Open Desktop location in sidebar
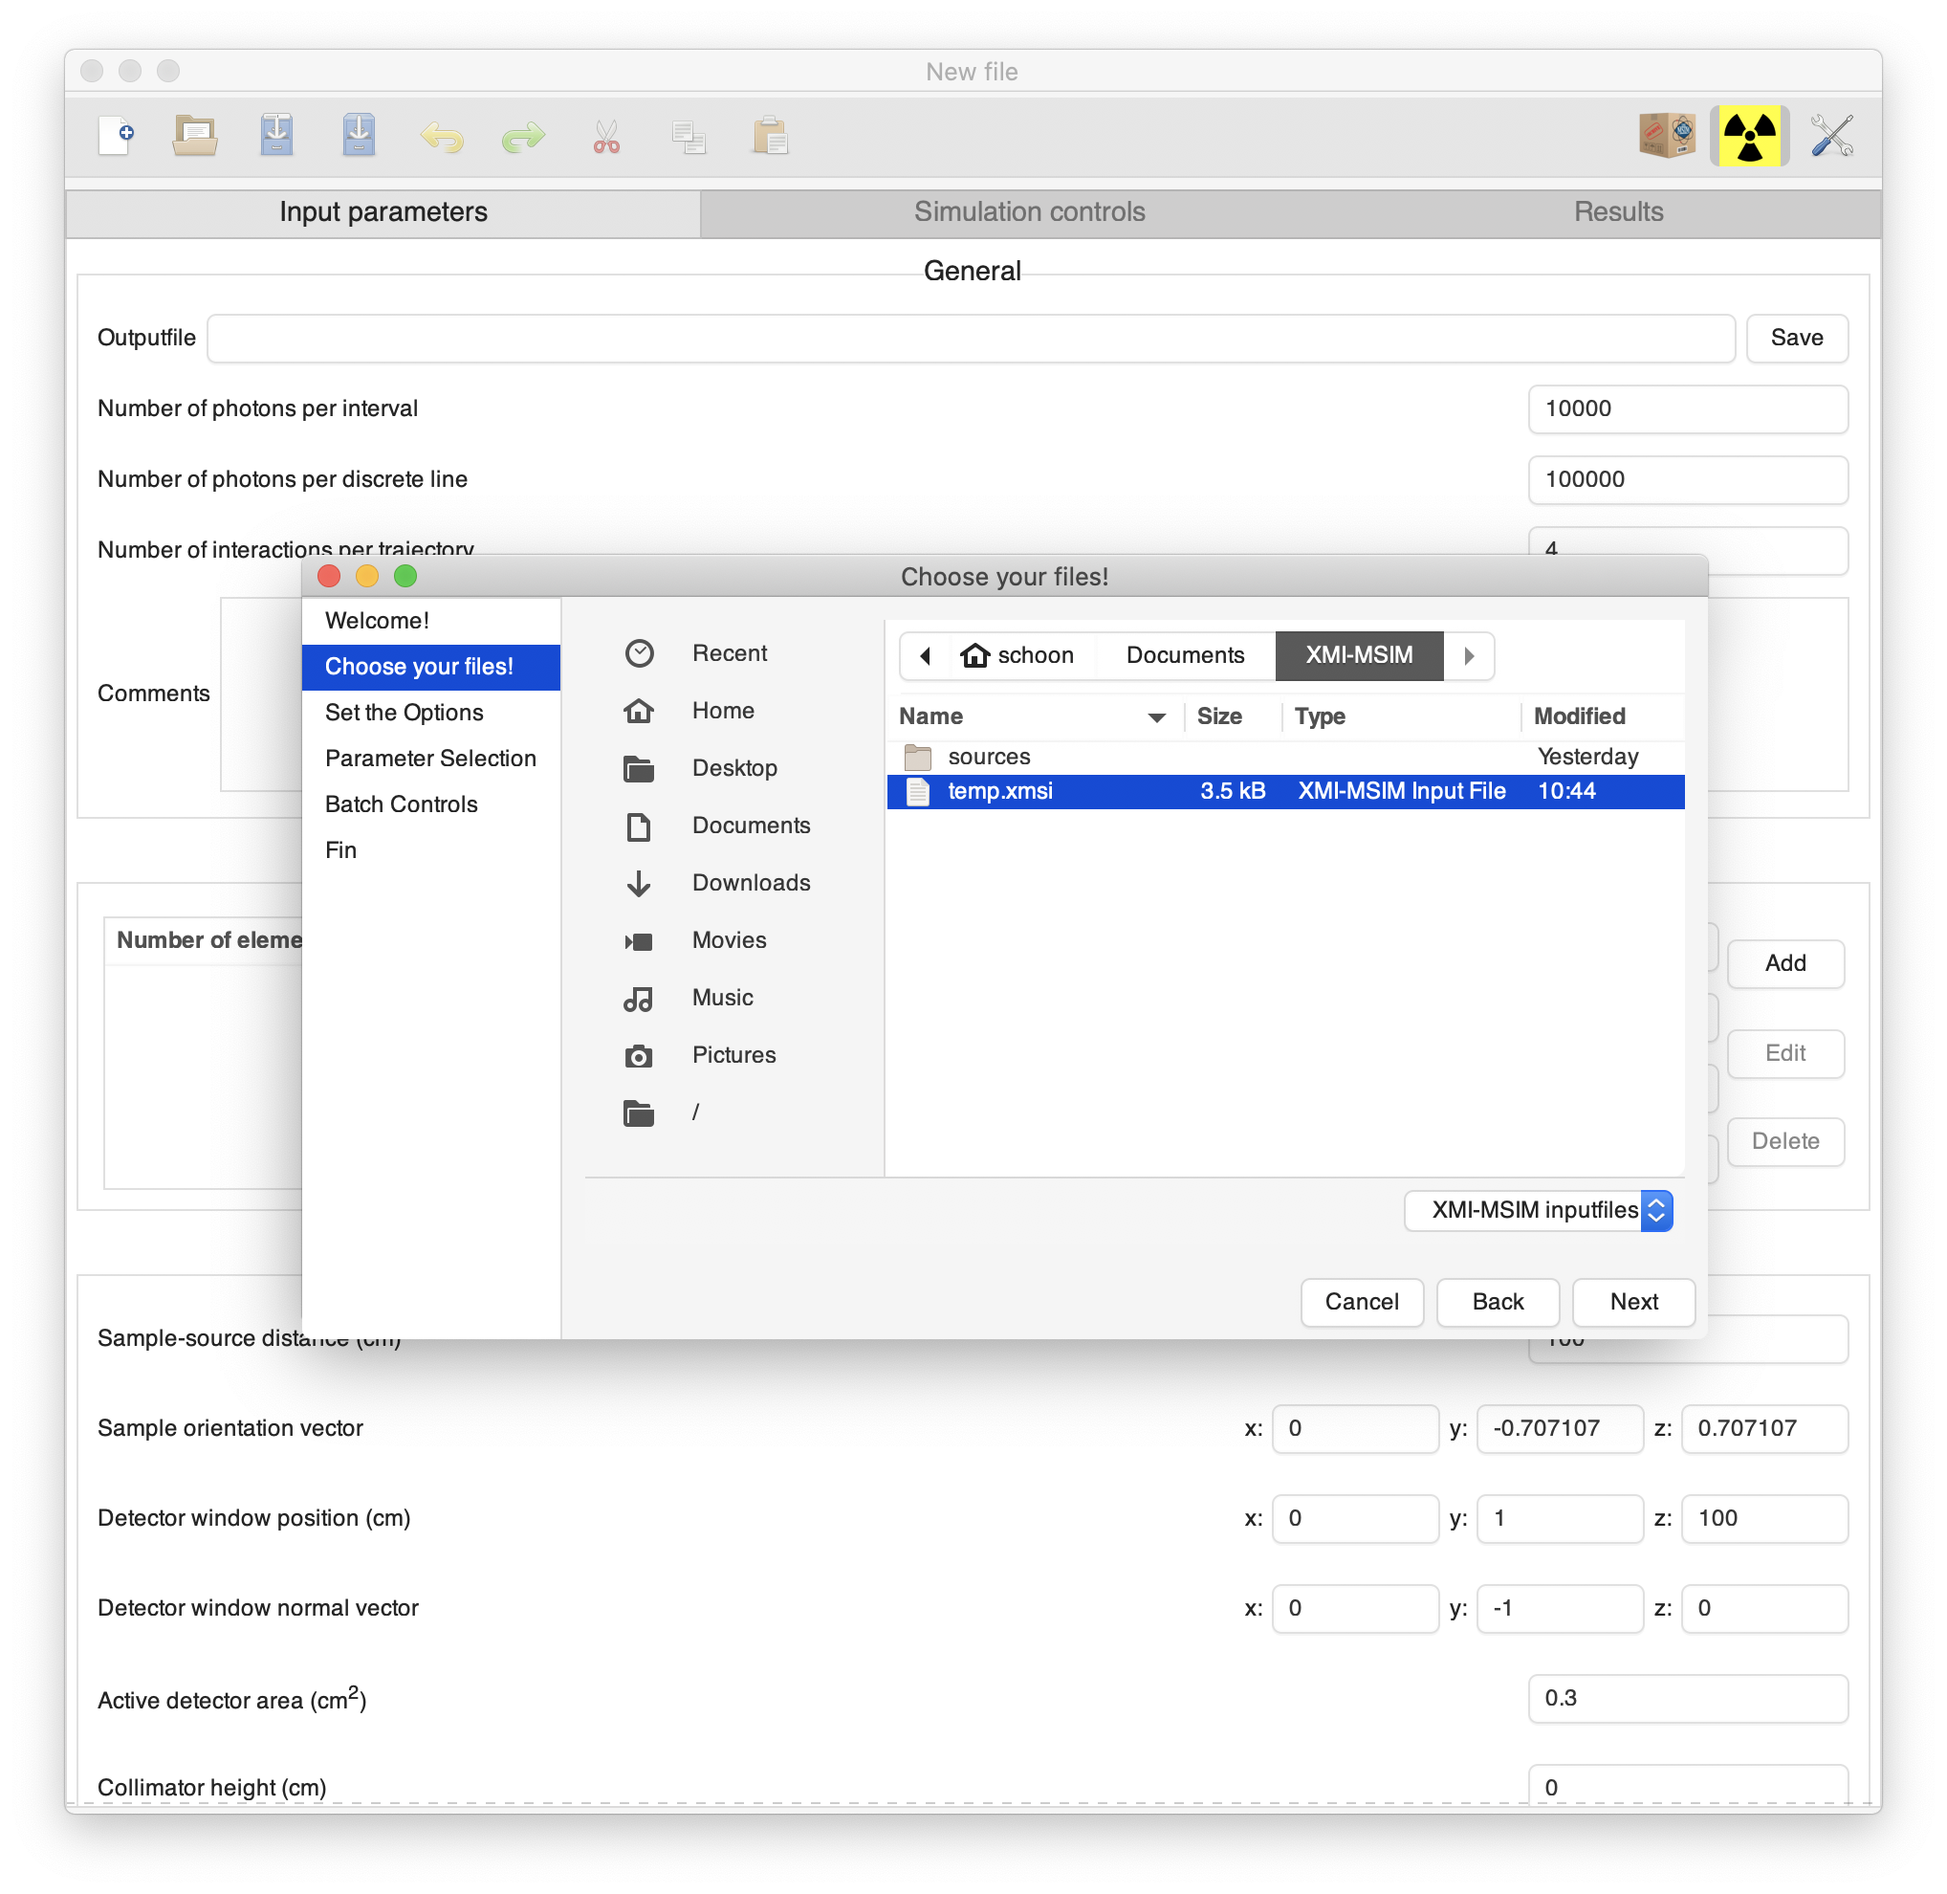 coord(734,768)
